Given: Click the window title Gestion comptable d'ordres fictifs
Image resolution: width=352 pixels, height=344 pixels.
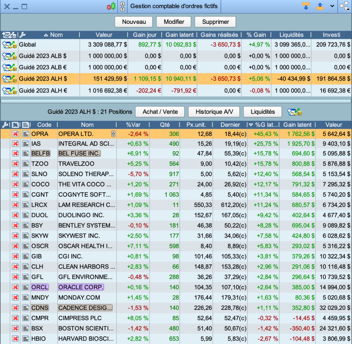Looking at the screenshot, I should [174, 6].
